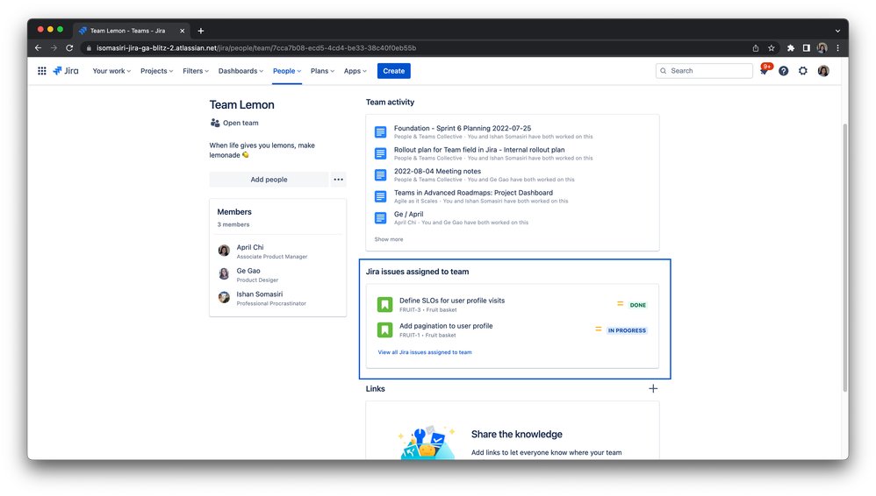Click Ishan Somasiri member name
The width and height of the screenshot is (876, 496).
click(x=259, y=294)
